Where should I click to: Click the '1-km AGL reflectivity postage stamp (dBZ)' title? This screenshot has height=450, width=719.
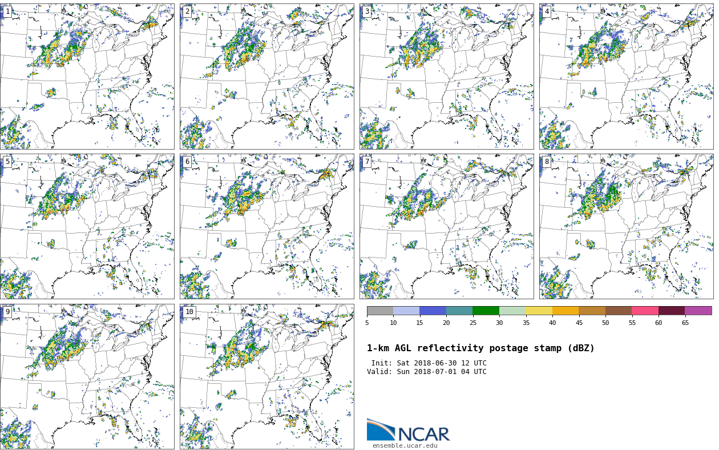click(480, 348)
